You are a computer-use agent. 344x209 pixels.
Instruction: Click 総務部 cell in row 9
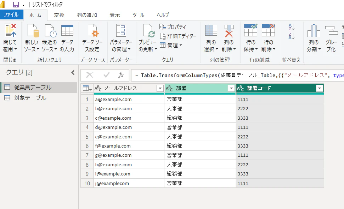[200, 174]
